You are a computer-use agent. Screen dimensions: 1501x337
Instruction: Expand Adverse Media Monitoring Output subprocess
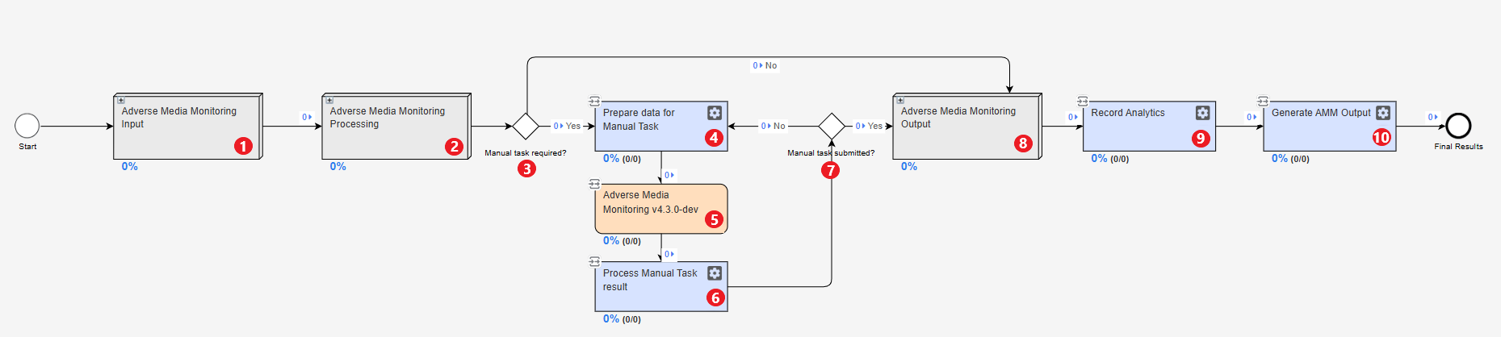coord(900,101)
